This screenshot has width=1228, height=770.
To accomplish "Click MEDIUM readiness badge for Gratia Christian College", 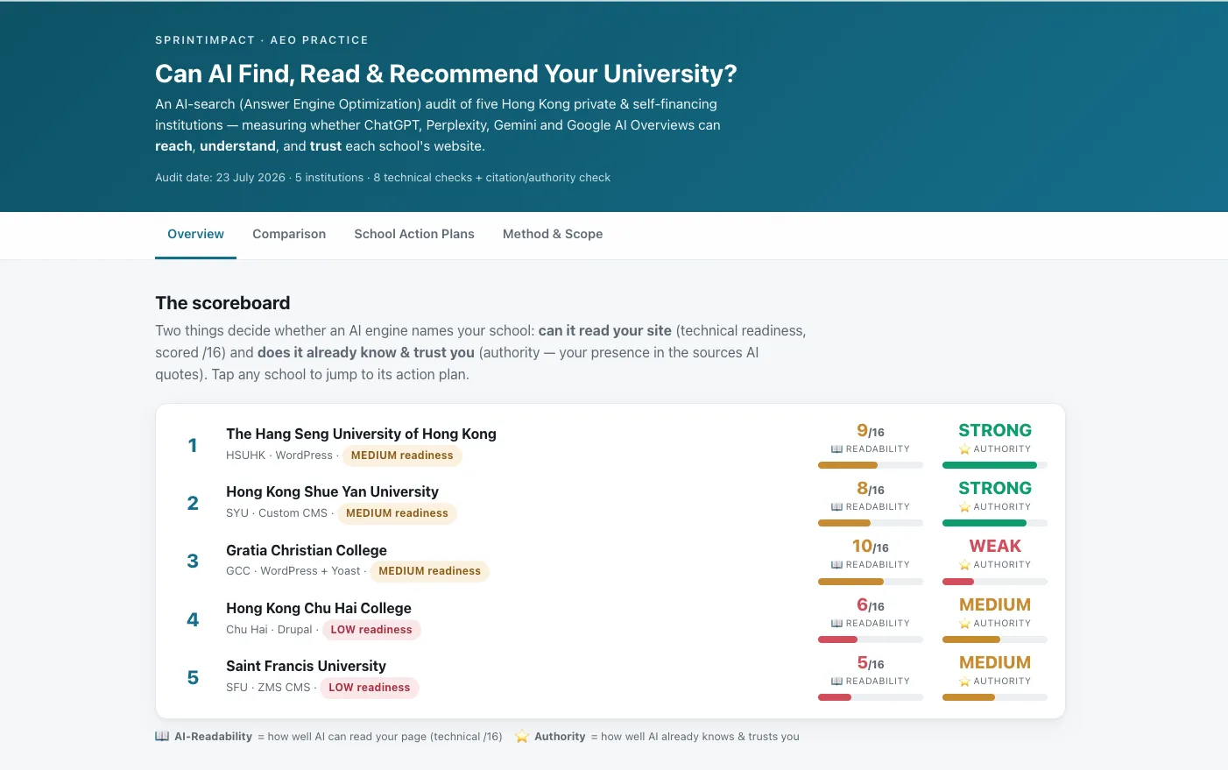I will click(429, 571).
